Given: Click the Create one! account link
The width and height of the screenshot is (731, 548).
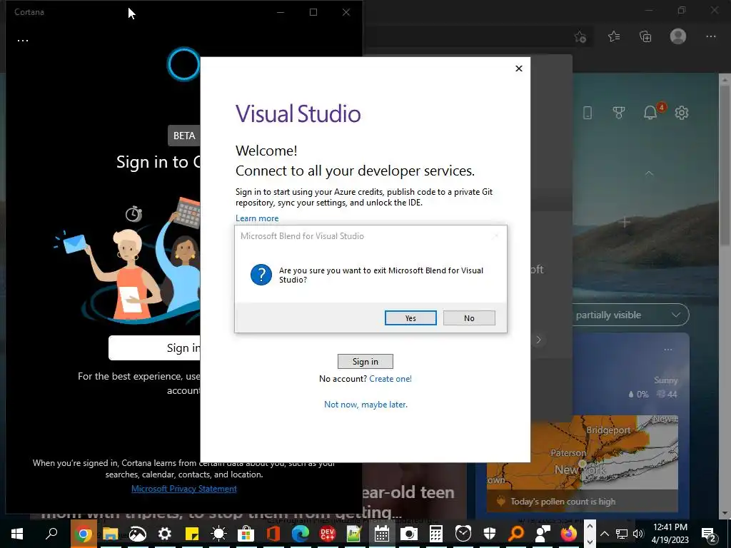Looking at the screenshot, I should [x=390, y=379].
